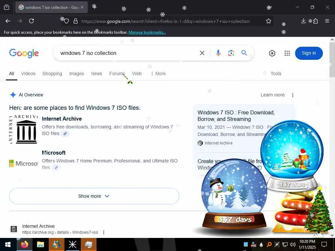This screenshot has width=335, height=251.
Task: Open the Firefox extensions puzzle icon
Action: (x=316, y=21)
